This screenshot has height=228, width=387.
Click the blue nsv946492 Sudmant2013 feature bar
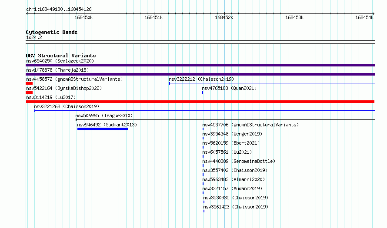[103, 129]
